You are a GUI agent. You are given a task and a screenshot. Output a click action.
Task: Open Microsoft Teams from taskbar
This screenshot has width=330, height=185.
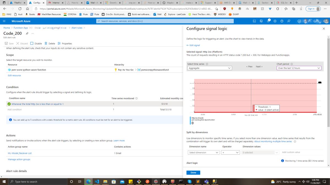point(206,181)
